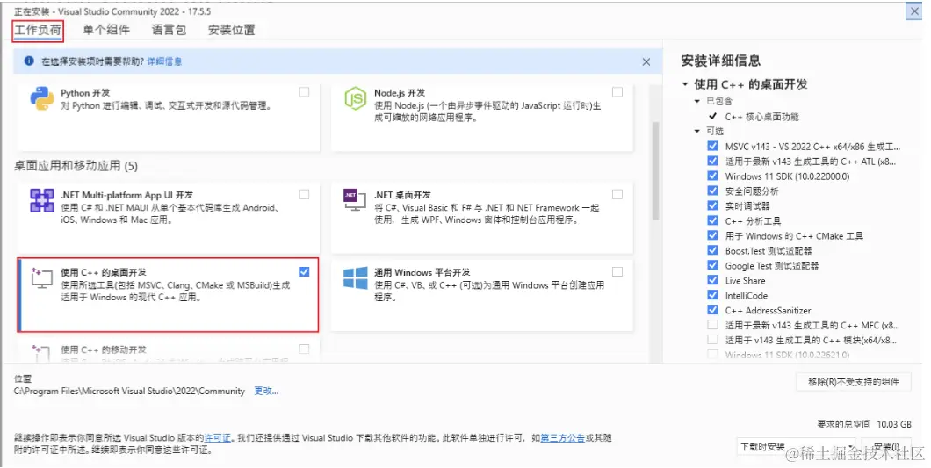The width and height of the screenshot is (931, 468).
Task: Collapse the 已包含 section
Action: [697, 101]
